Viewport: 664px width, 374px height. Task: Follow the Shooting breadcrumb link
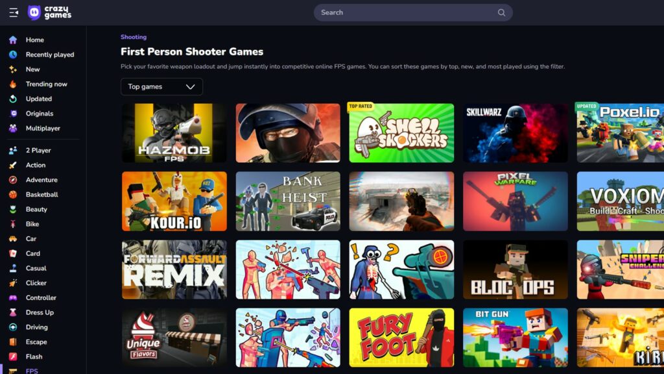134,37
